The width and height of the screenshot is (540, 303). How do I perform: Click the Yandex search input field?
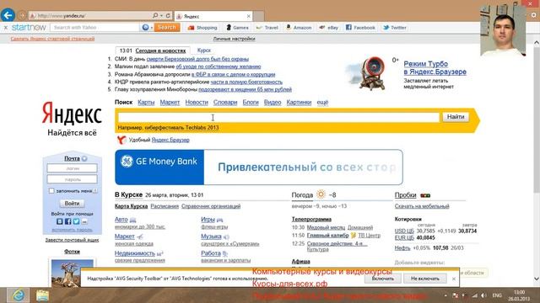tap(278, 117)
